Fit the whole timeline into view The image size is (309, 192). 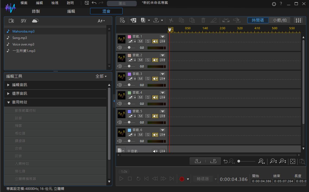point(293,161)
